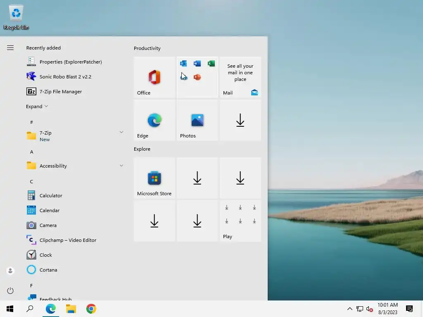Open the user account button

[x=10, y=271]
